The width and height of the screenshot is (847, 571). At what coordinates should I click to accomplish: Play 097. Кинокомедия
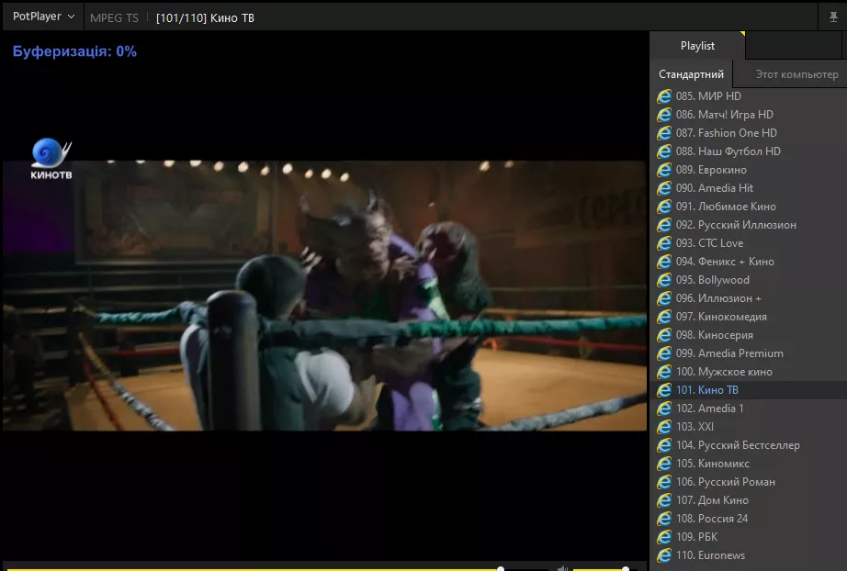pyautogui.click(x=749, y=317)
